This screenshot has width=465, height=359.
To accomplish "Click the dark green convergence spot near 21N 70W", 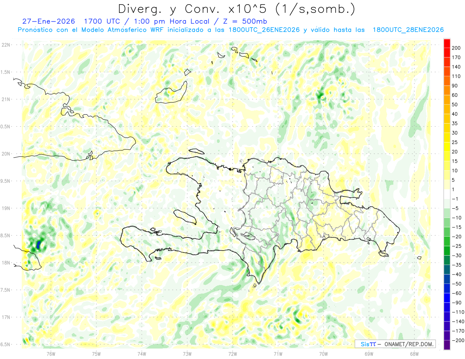I will tap(320, 95).
